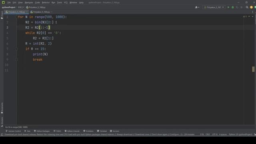Click the CRLF line separator indicator
The height and width of the screenshot is (144, 256).
click(x=208, y=134)
